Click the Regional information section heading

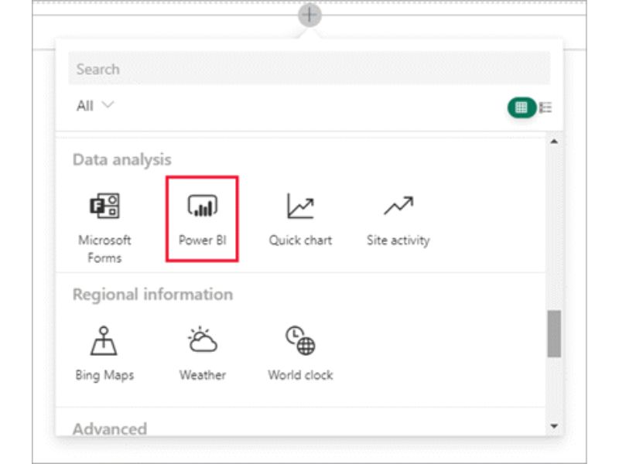click(x=152, y=295)
